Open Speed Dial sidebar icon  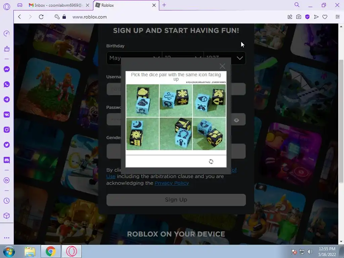[x=7, y=33]
